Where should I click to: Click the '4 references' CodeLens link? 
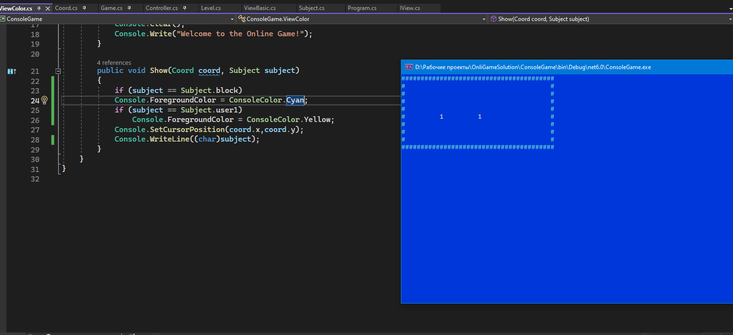(114, 63)
